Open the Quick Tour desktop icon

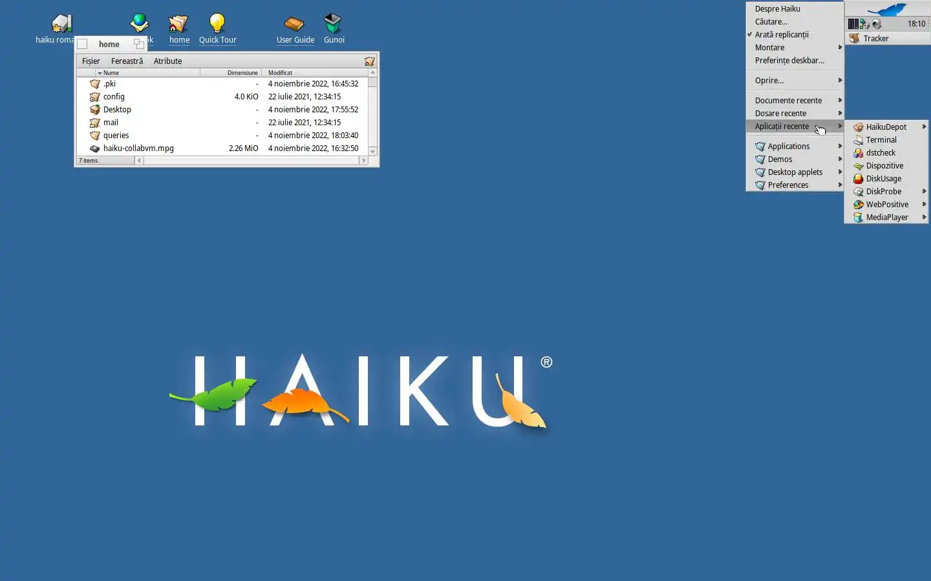pyautogui.click(x=217, y=28)
